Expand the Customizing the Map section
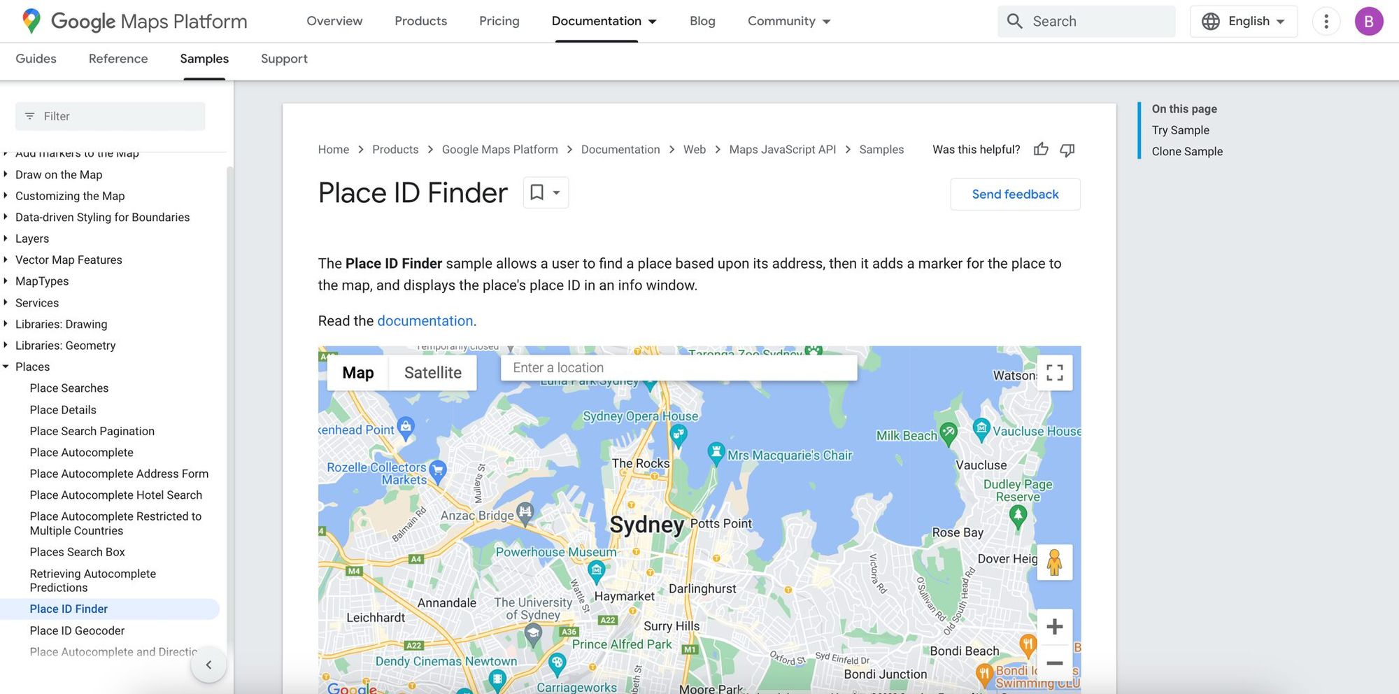1399x694 pixels. click(70, 196)
